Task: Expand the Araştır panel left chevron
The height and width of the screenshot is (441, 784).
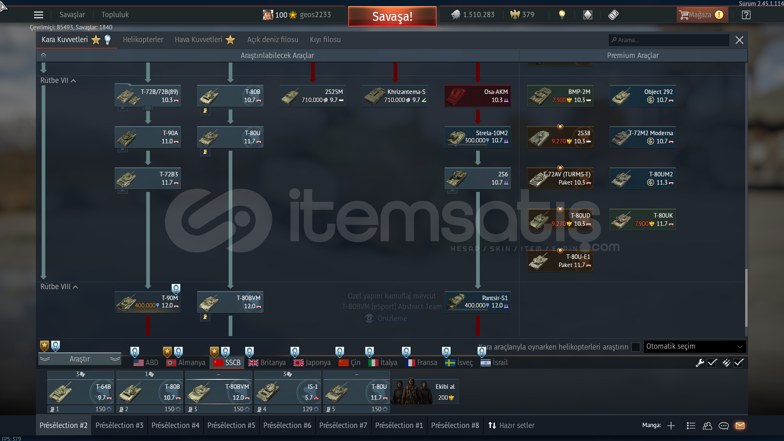Action: 45,359
